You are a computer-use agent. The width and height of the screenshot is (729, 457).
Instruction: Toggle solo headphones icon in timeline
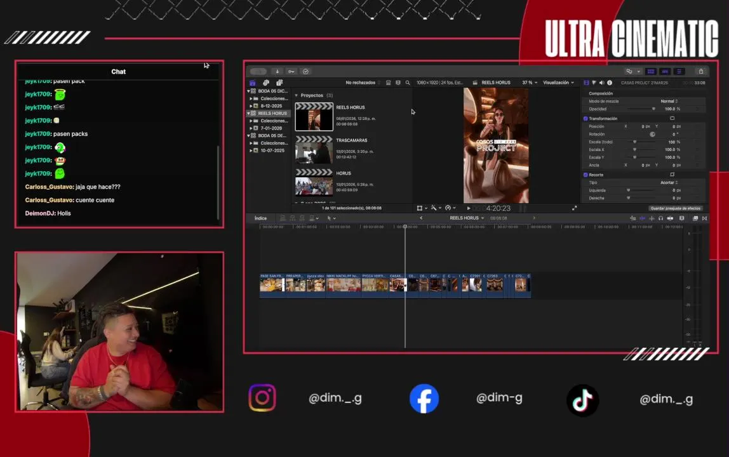(x=660, y=218)
